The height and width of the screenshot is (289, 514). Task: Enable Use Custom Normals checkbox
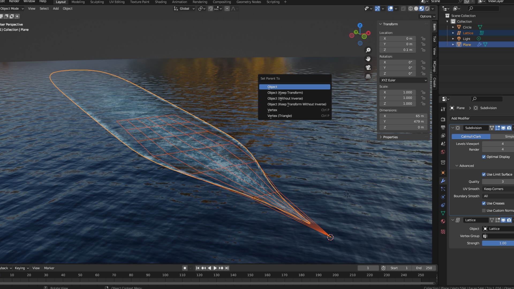pyautogui.click(x=484, y=211)
